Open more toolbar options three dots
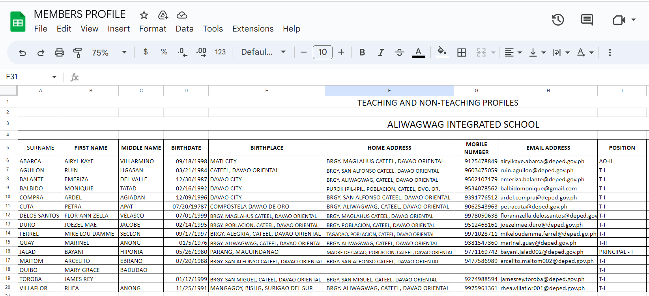 point(610,52)
